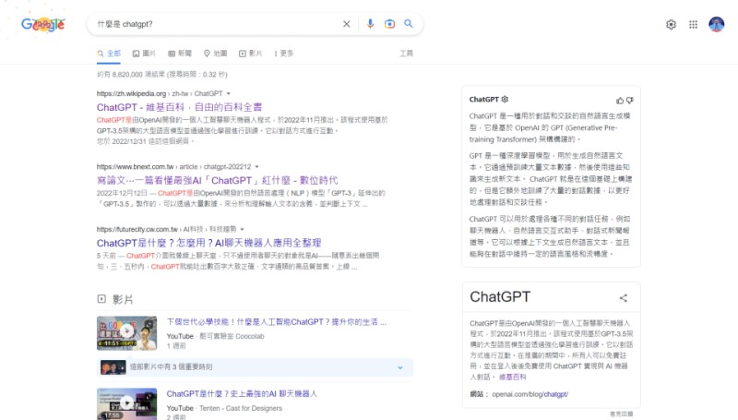The width and height of the screenshot is (738, 420).
Task: Switch to the 地圖 maps tab
Action: tap(215, 54)
